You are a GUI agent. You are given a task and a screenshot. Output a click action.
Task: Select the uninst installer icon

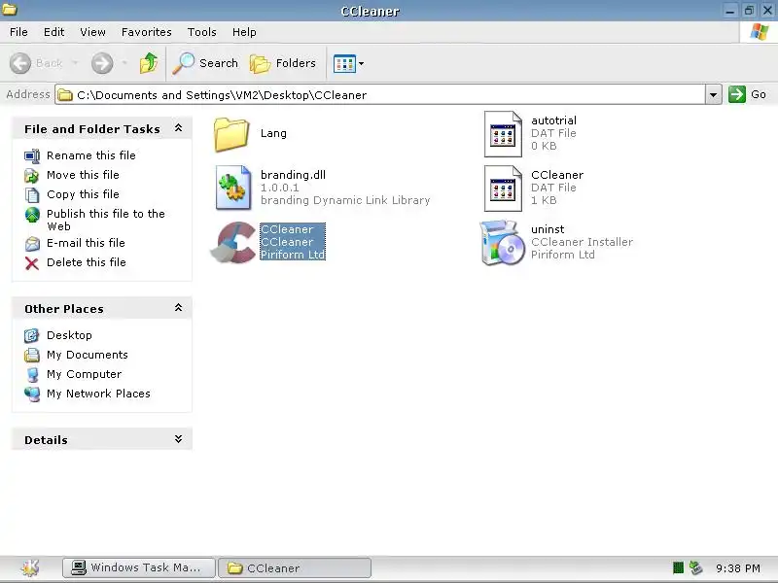point(502,242)
